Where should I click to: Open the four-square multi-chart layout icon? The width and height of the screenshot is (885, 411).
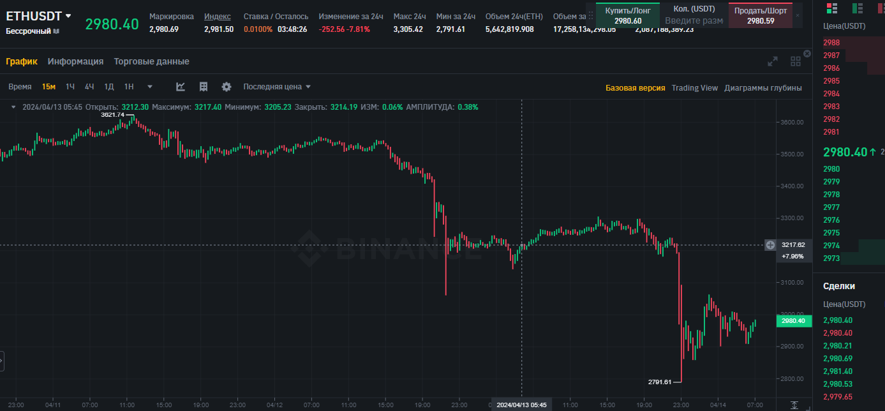(x=796, y=61)
